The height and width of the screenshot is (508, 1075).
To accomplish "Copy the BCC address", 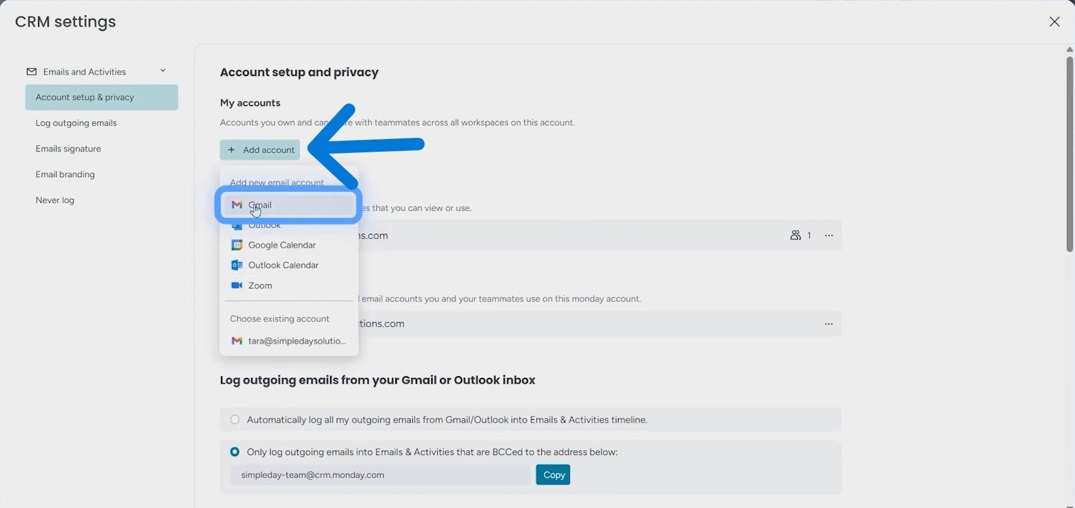I will tap(553, 475).
